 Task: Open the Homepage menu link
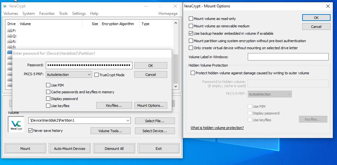168,14
